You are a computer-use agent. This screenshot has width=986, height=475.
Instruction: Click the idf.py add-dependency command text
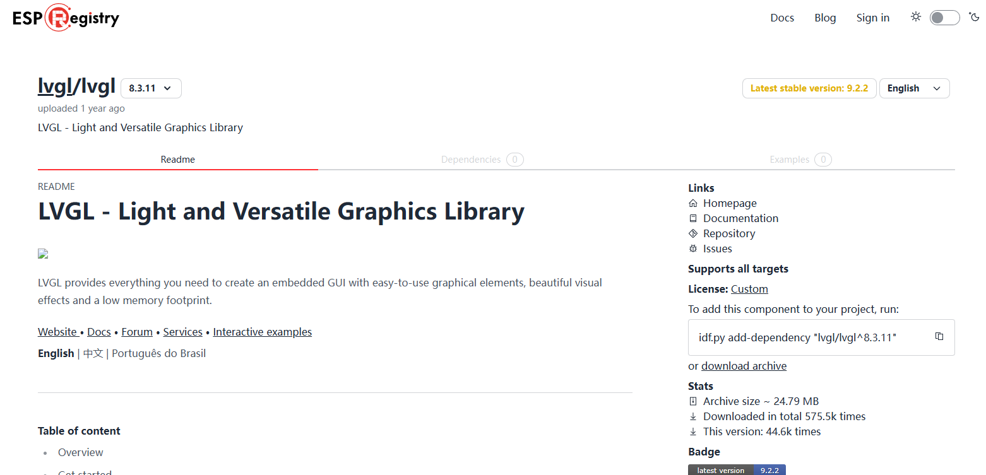[x=797, y=337]
